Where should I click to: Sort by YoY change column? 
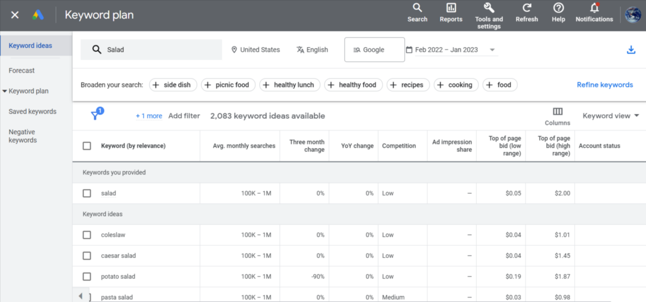coord(358,146)
